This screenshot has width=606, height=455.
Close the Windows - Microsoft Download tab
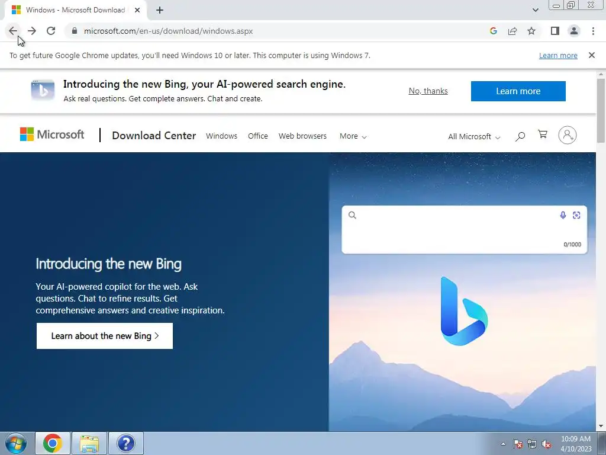tap(137, 10)
